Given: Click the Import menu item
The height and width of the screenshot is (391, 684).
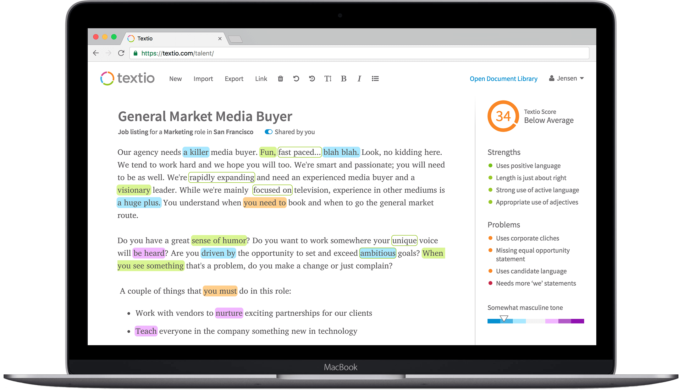Looking at the screenshot, I should tap(202, 78).
